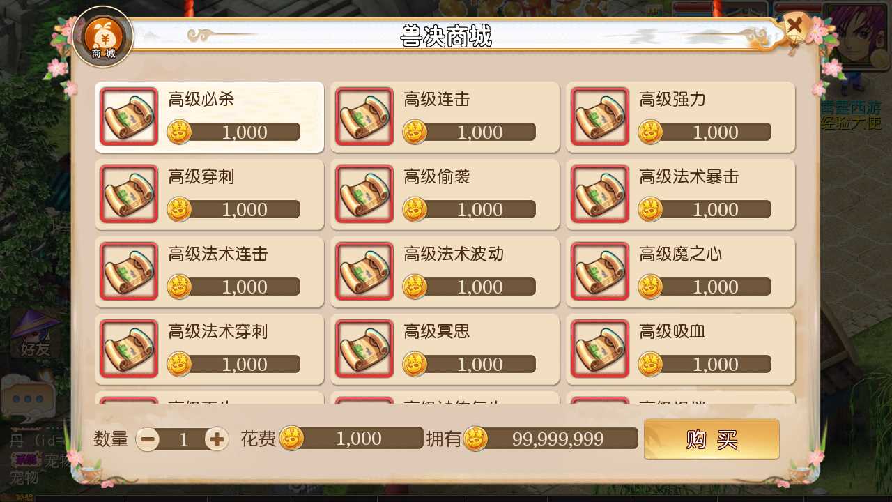This screenshot has width=892, height=502.
Task: Click the 购买 purchase button
Action: pos(712,439)
